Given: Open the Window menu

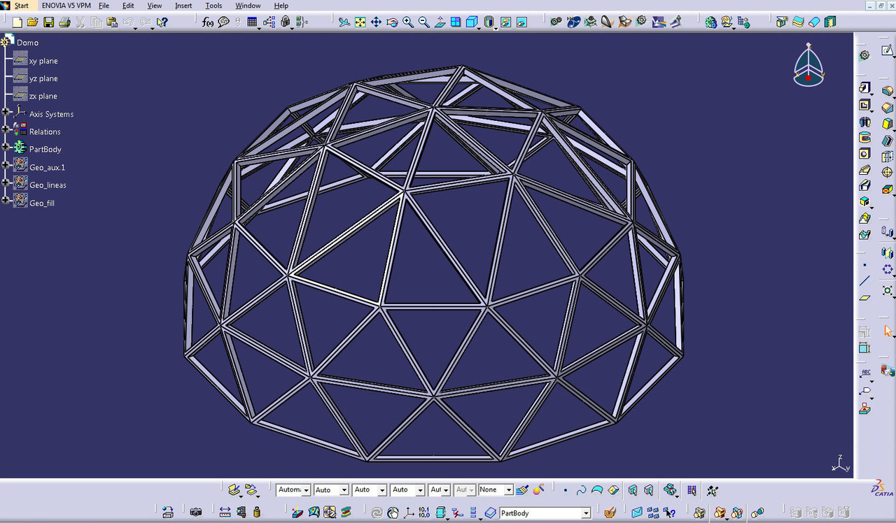Looking at the screenshot, I should pyautogui.click(x=248, y=6).
